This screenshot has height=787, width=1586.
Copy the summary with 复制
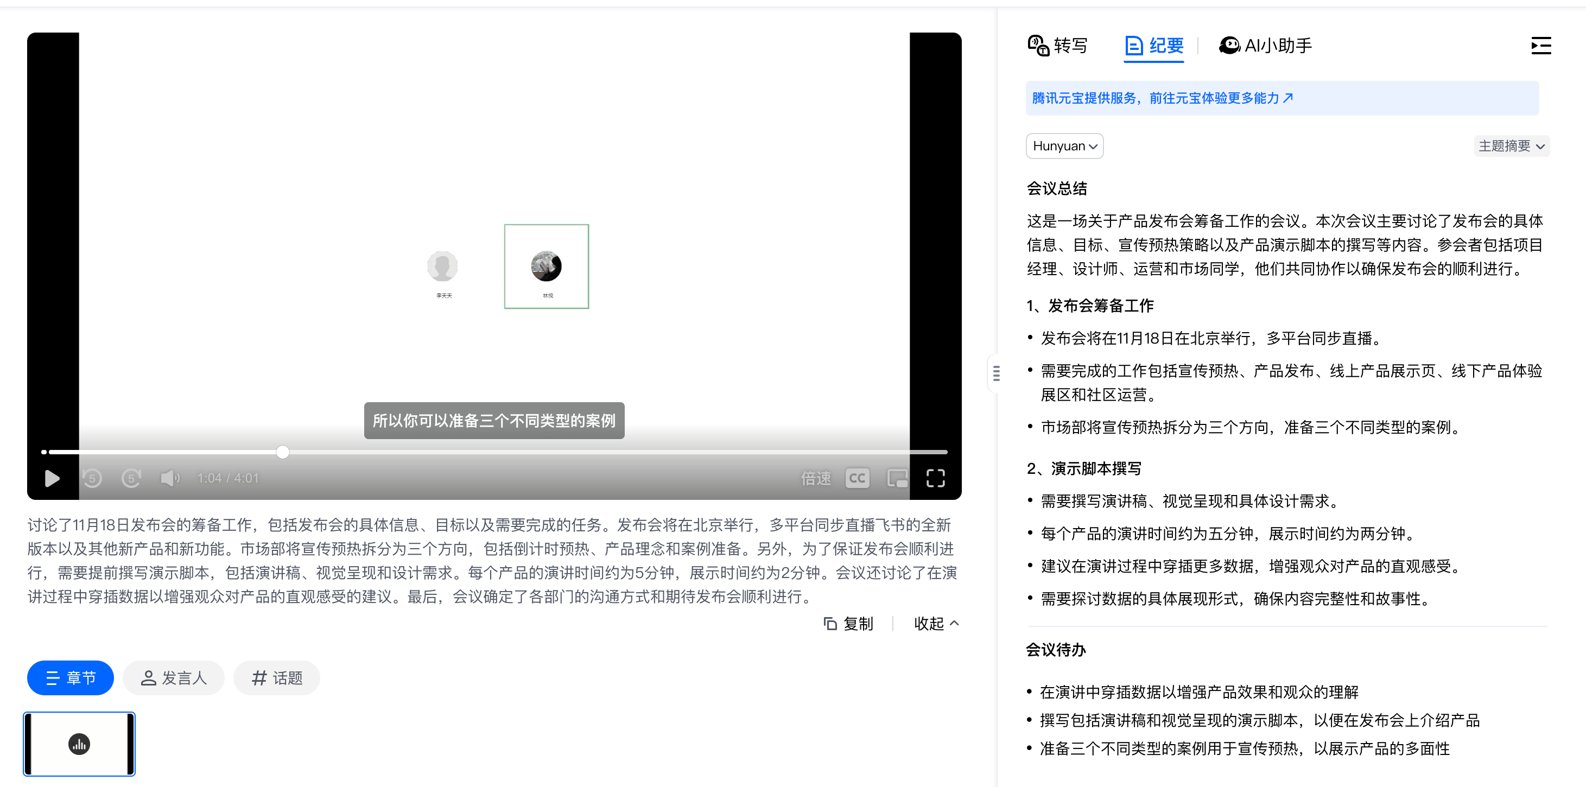pos(848,623)
